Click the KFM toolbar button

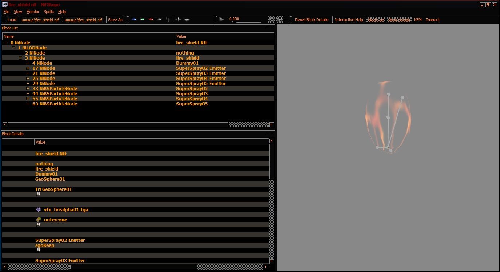click(x=418, y=20)
